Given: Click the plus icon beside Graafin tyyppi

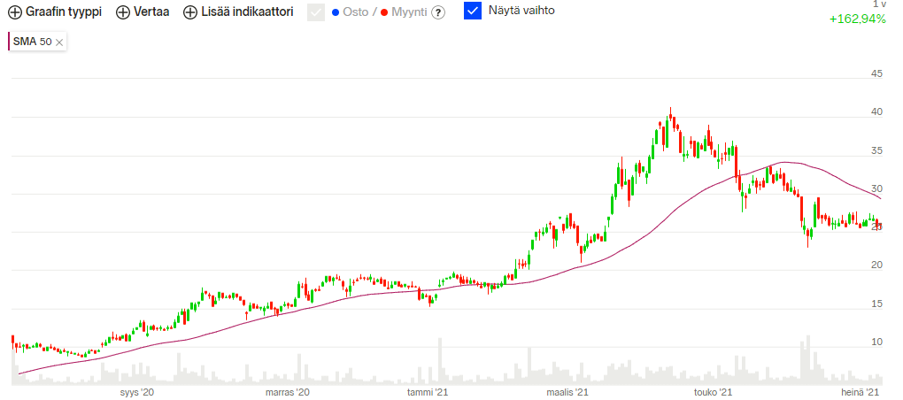Looking at the screenshot, I should pyautogui.click(x=14, y=12).
